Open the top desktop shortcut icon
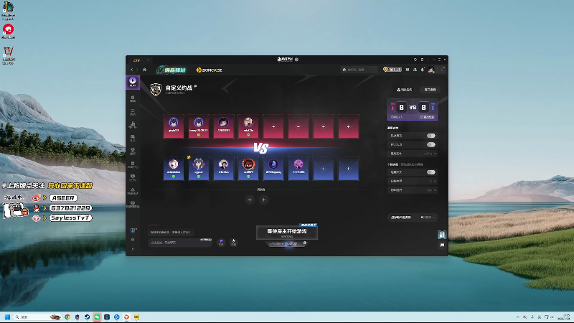Viewport: 574px width, 323px height. (x=8, y=10)
